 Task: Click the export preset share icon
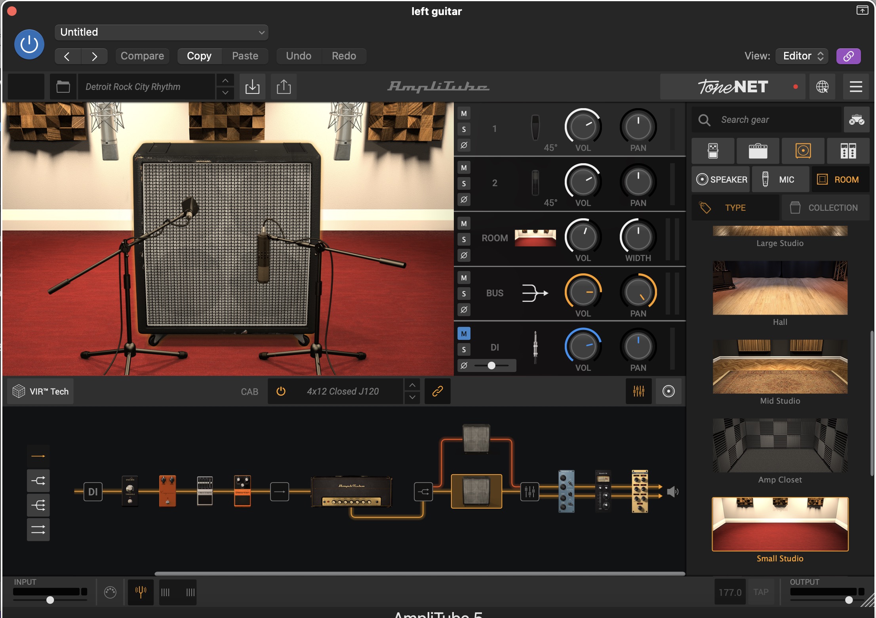(x=284, y=86)
